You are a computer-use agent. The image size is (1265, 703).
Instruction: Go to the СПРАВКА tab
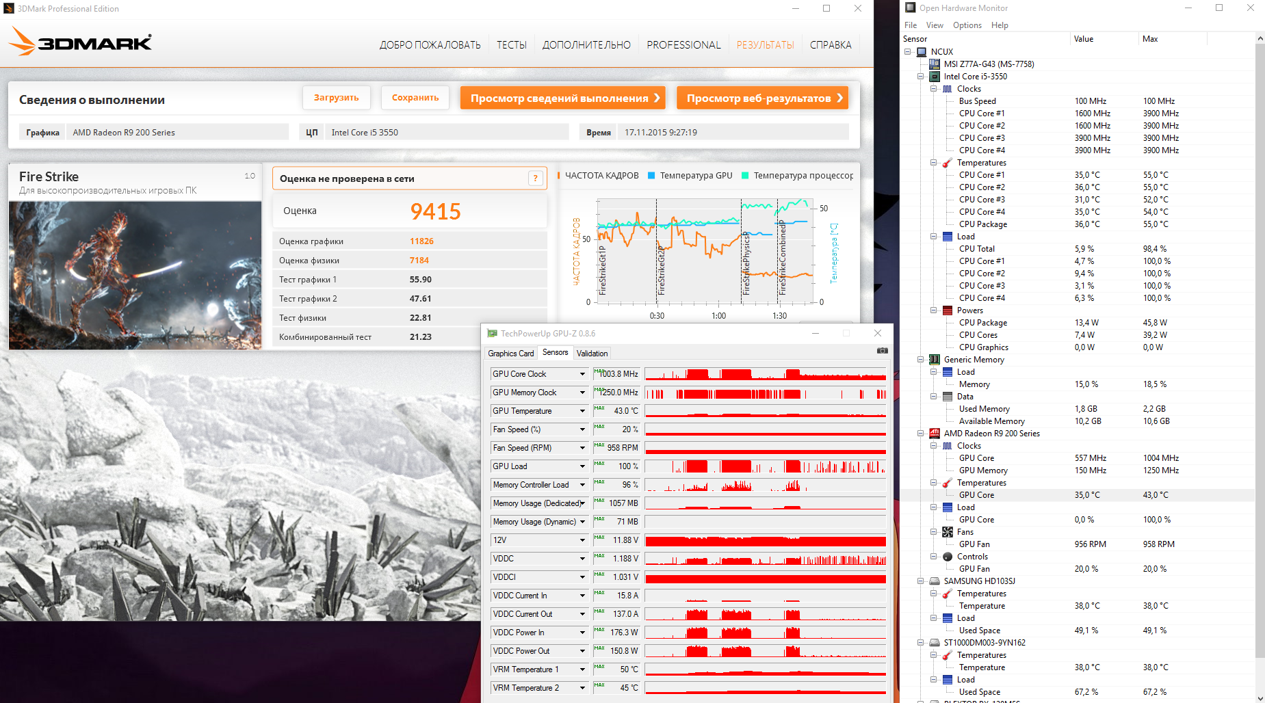coord(831,45)
